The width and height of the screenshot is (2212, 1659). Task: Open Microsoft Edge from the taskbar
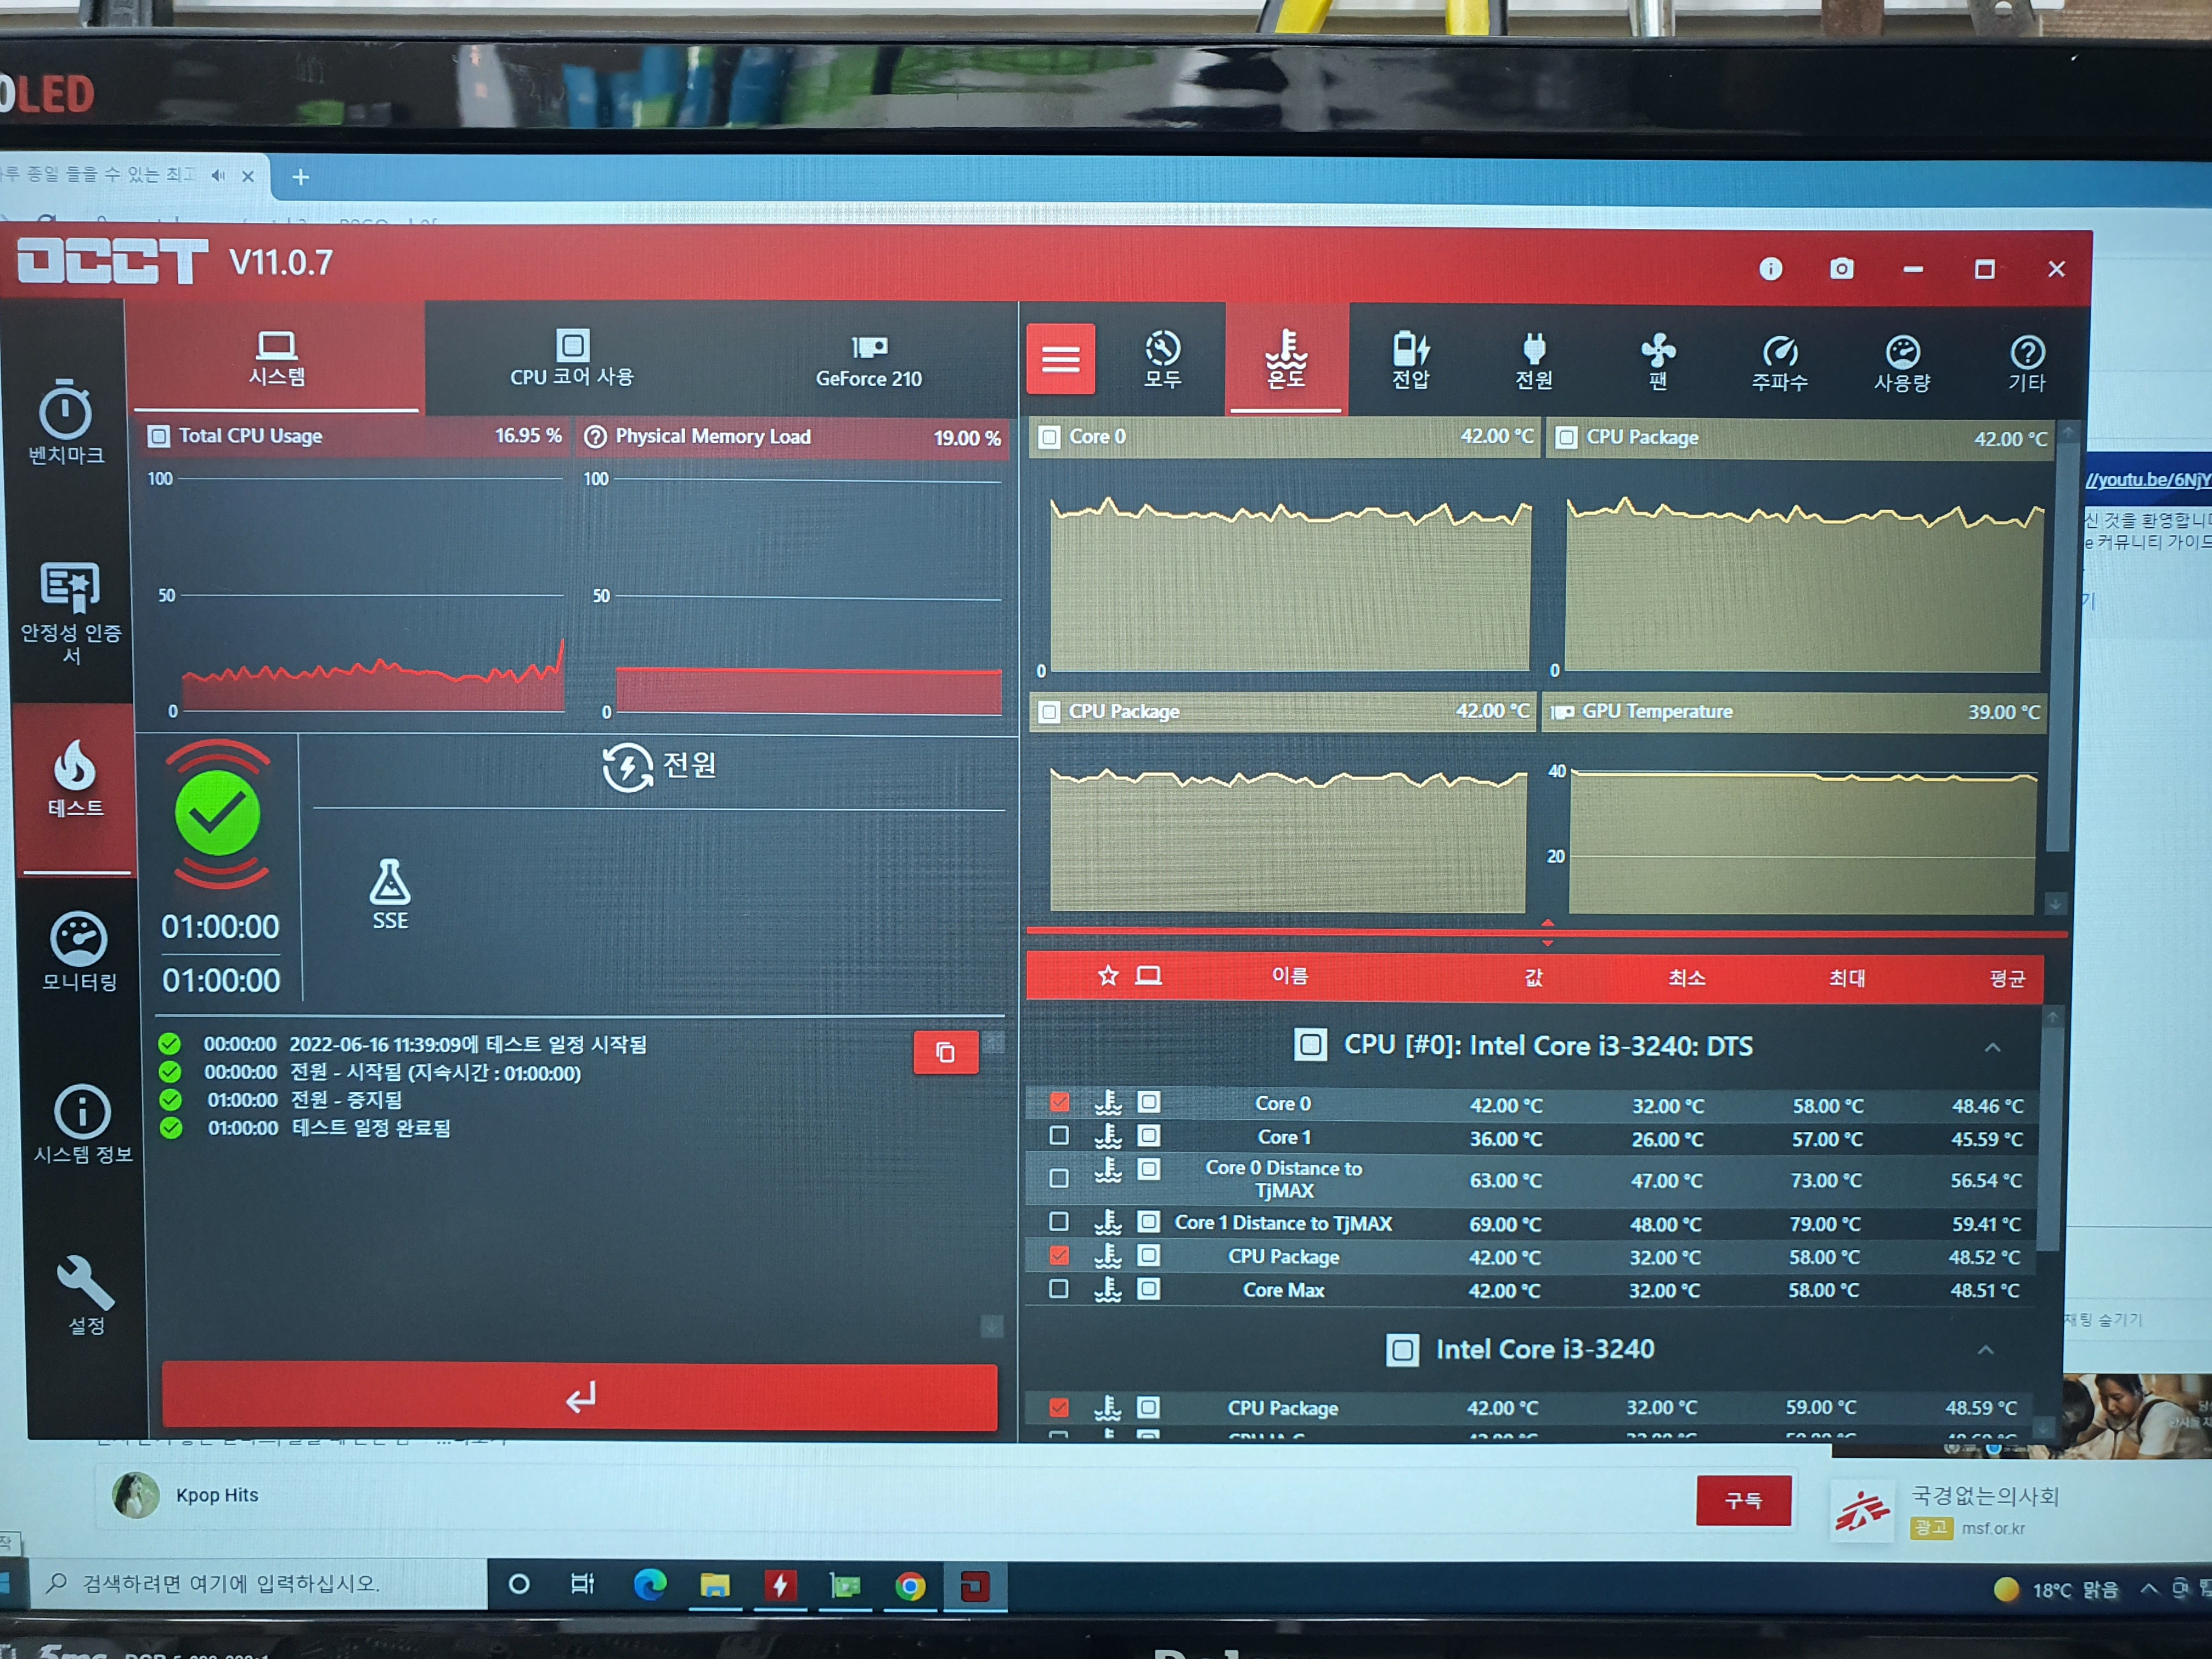coord(650,1584)
